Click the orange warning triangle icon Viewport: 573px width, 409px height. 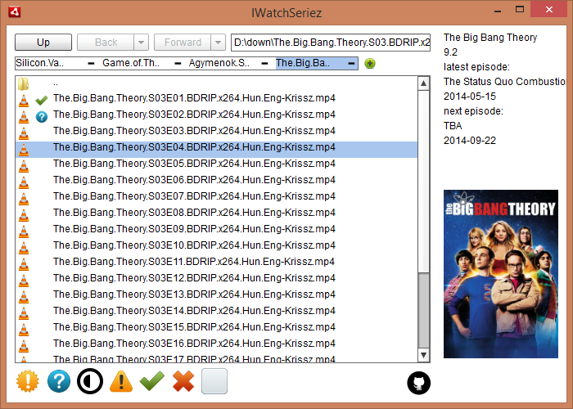[121, 381]
